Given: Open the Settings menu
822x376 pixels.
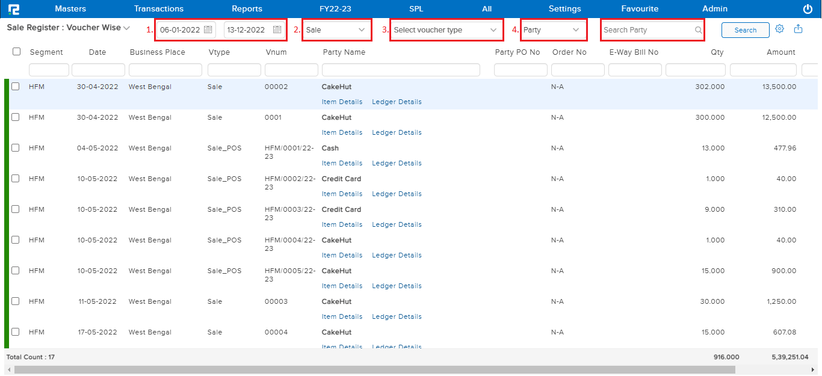Looking at the screenshot, I should point(565,9).
